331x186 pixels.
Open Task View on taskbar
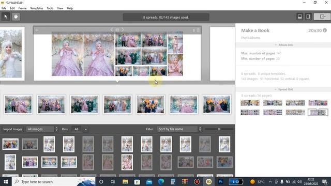coord(113,181)
